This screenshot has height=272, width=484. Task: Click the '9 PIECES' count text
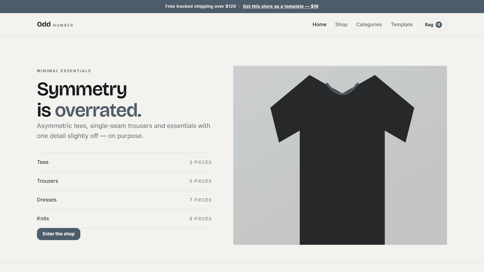click(x=201, y=219)
